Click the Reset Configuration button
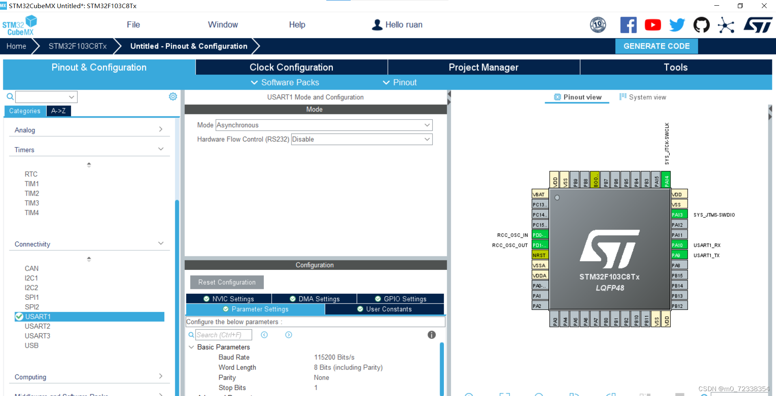Screen dimensions: 776x396 227,282
